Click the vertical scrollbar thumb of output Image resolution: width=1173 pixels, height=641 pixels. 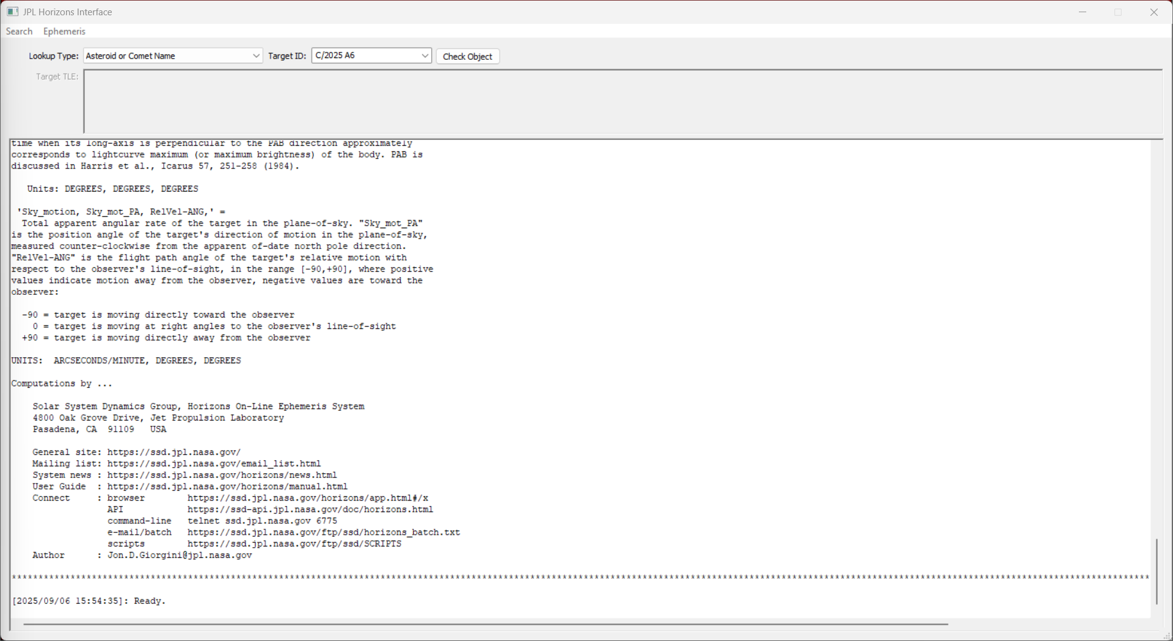[1157, 571]
